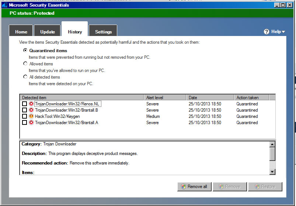This screenshot has height=206, width=296.
Task: Switch to the Settings tab
Action: 103,32
